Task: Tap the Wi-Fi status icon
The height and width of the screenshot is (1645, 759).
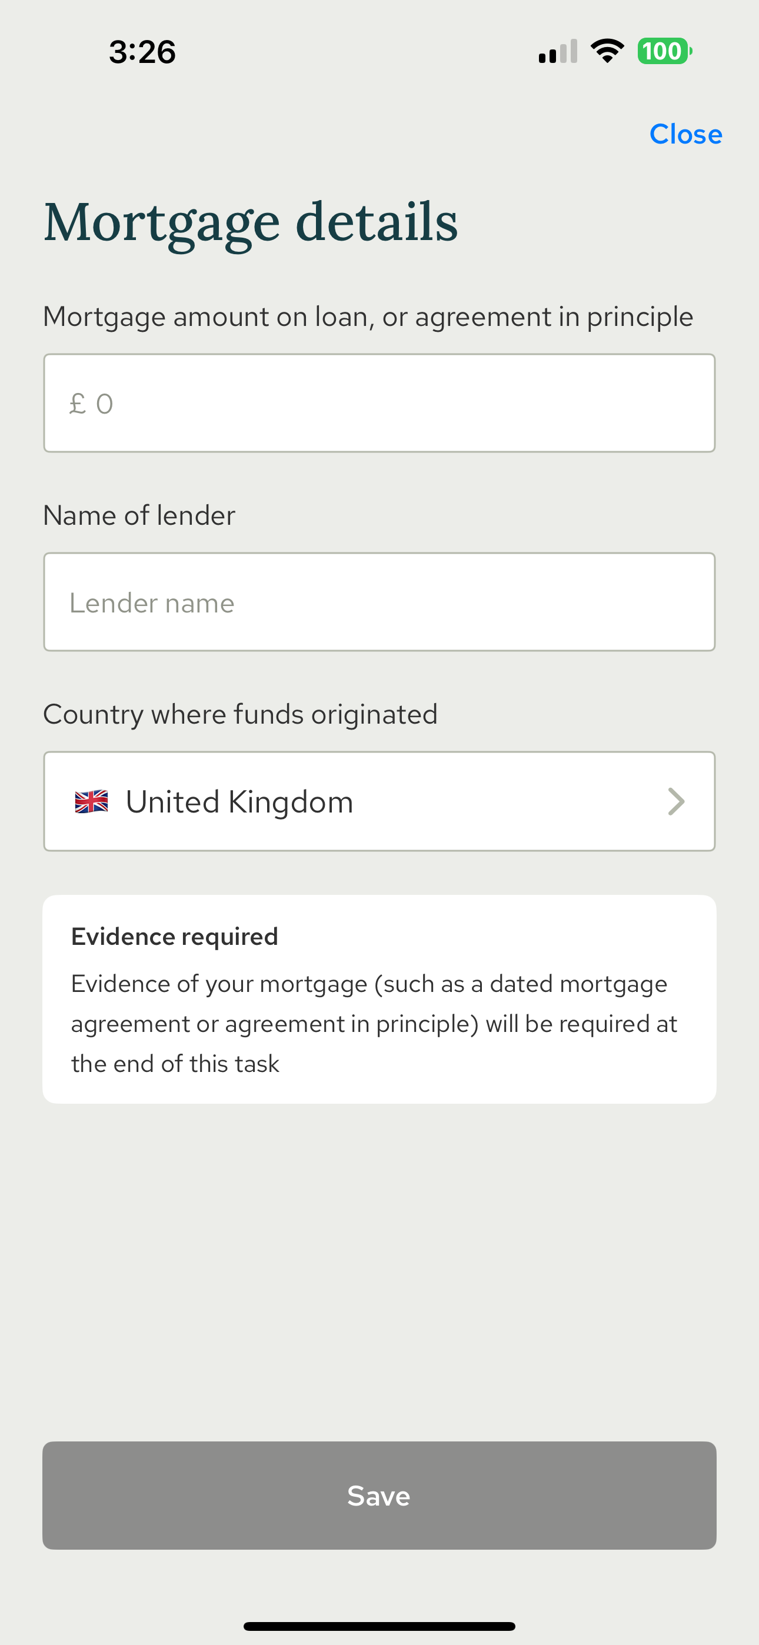Action: click(x=607, y=51)
